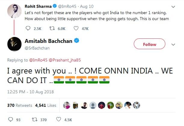Retweet Rohit Sharma's tweet
The image size is (184, 126).
[x=53, y=28]
